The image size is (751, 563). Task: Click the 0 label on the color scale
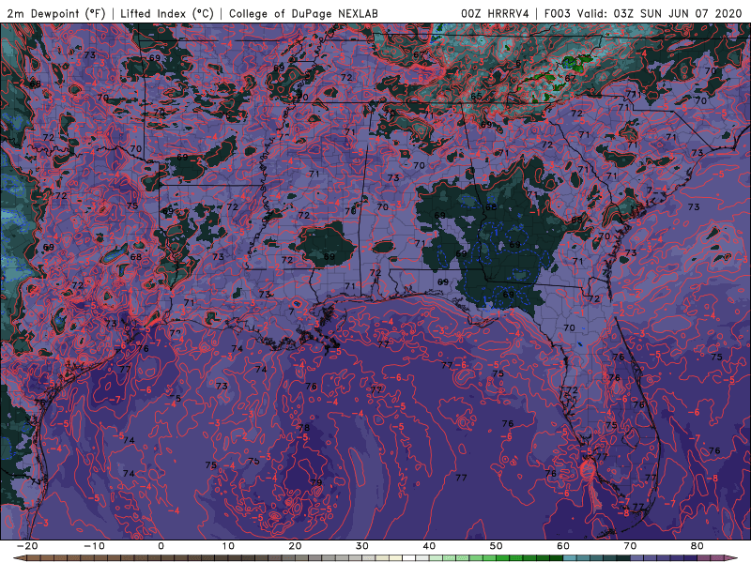pos(161,546)
